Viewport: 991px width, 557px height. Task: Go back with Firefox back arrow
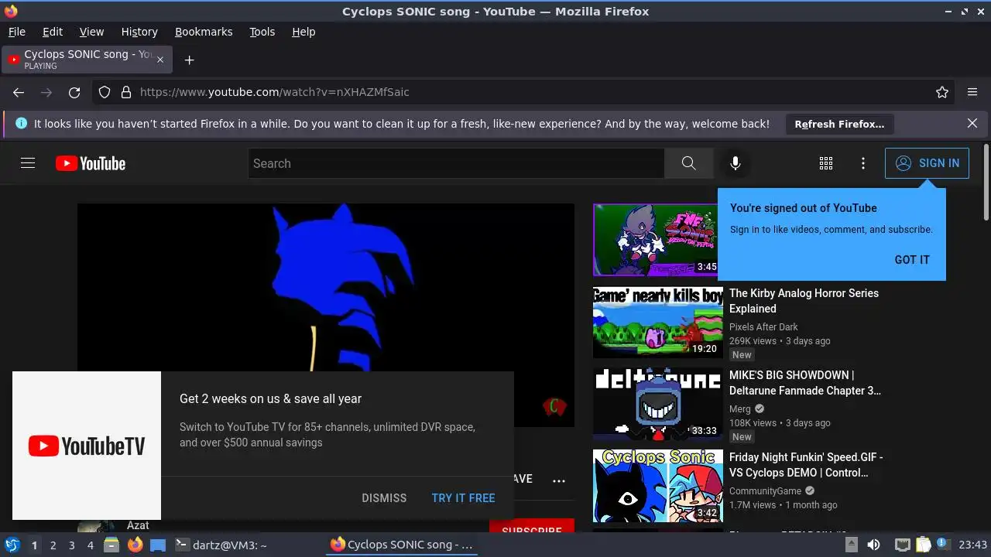click(x=19, y=92)
